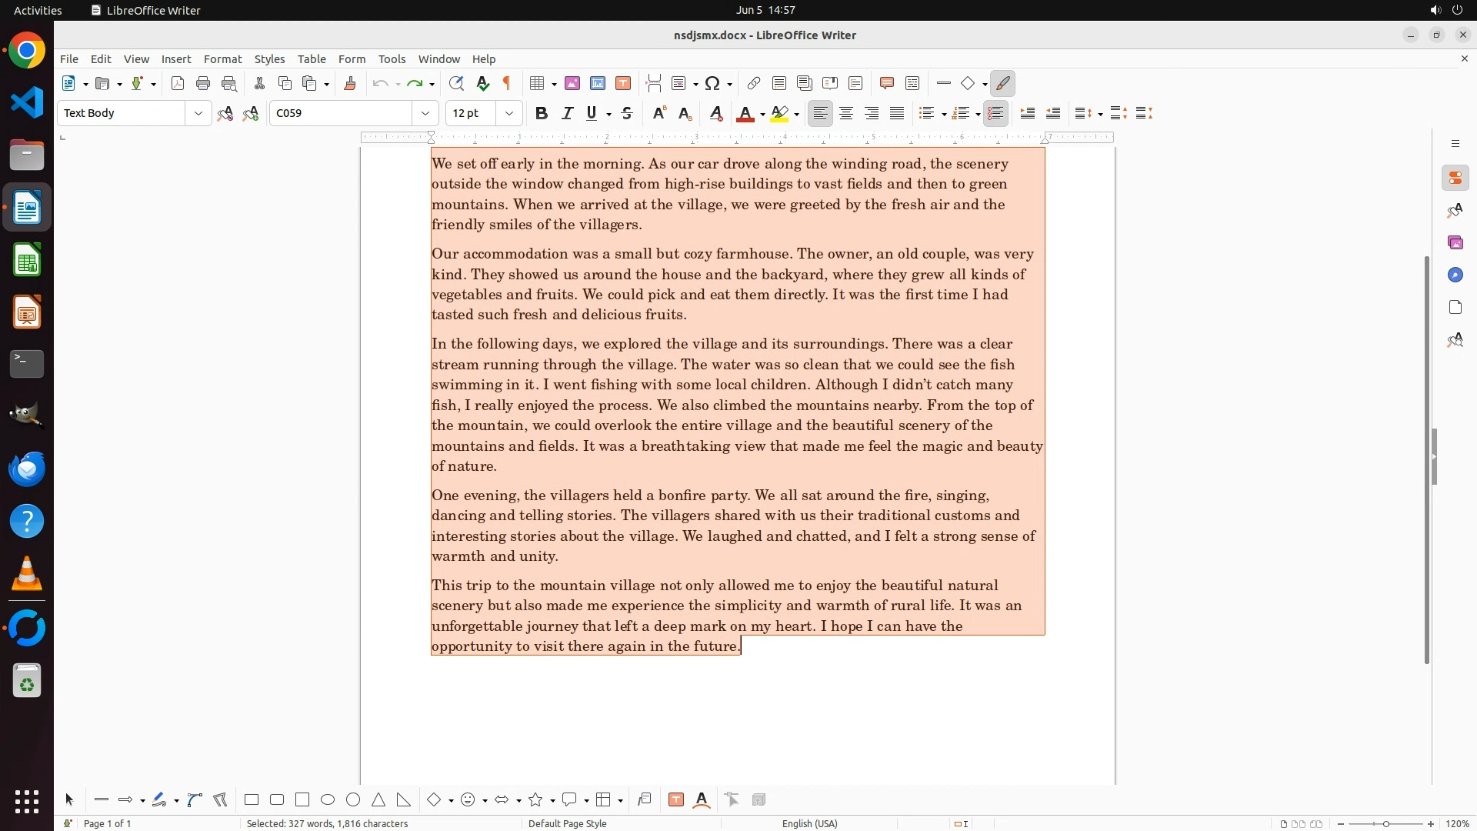The height and width of the screenshot is (831, 1477).
Task: Toggle Formatting Marks pilcrow
Action: pyautogui.click(x=507, y=84)
